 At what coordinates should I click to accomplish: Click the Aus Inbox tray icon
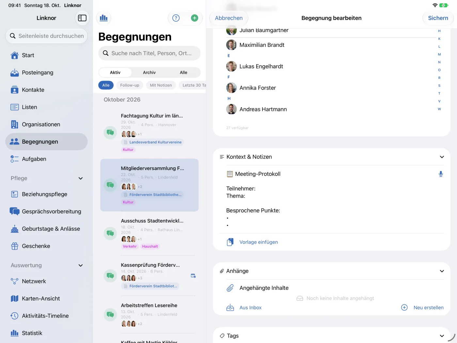pos(230,308)
